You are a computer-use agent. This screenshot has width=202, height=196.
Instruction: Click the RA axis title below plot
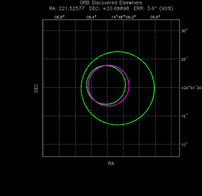click(111, 163)
